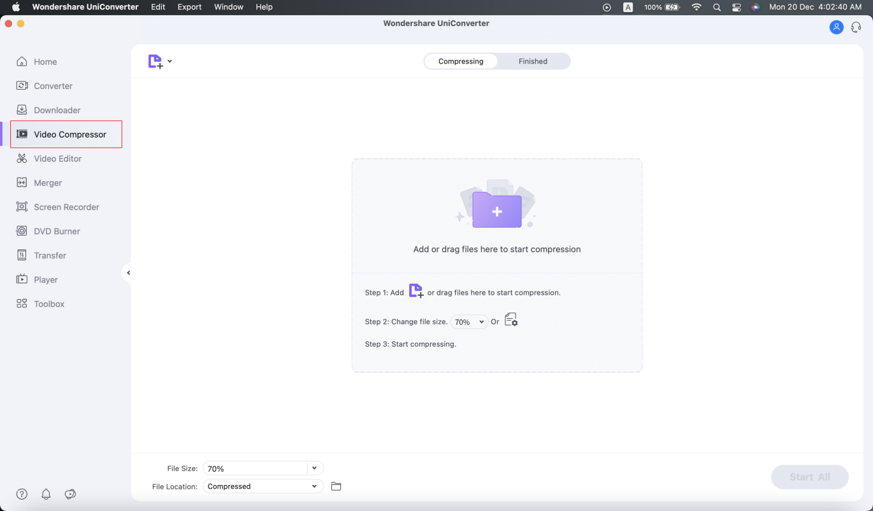
Task: Open the Step 2 compression settings icon
Action: (x=511, y=320)
